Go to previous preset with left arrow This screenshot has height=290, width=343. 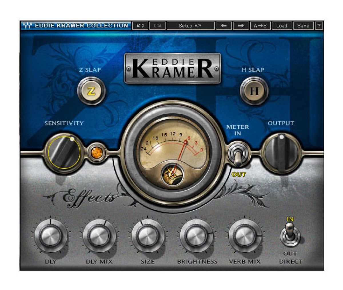pos(224,26)
